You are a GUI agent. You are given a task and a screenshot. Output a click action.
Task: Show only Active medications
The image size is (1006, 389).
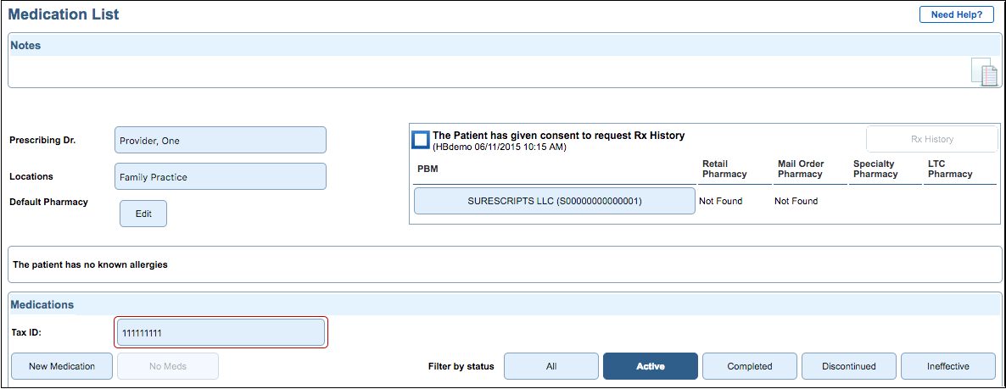click(x=650, y=366)
